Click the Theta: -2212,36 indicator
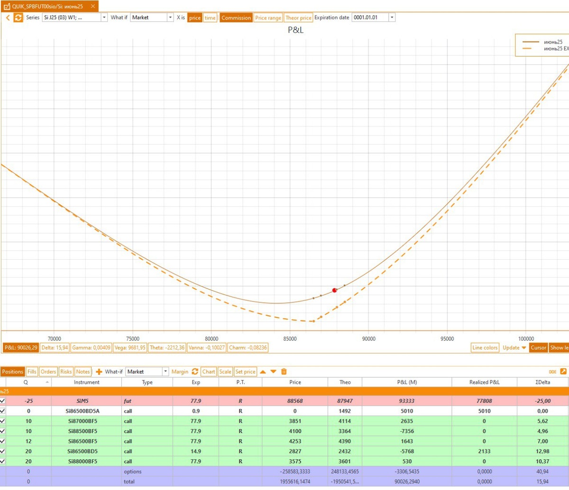 tap(167, 348)
